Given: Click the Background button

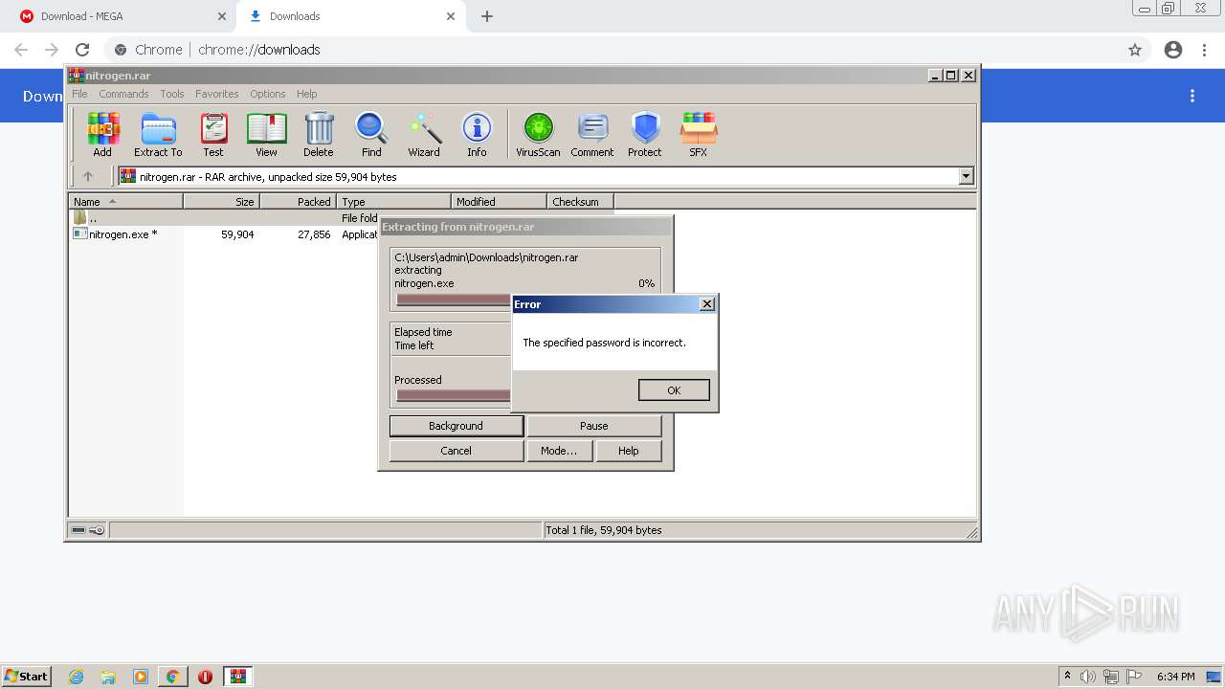Looking at the screenshot, I should [x=456, y=426].
